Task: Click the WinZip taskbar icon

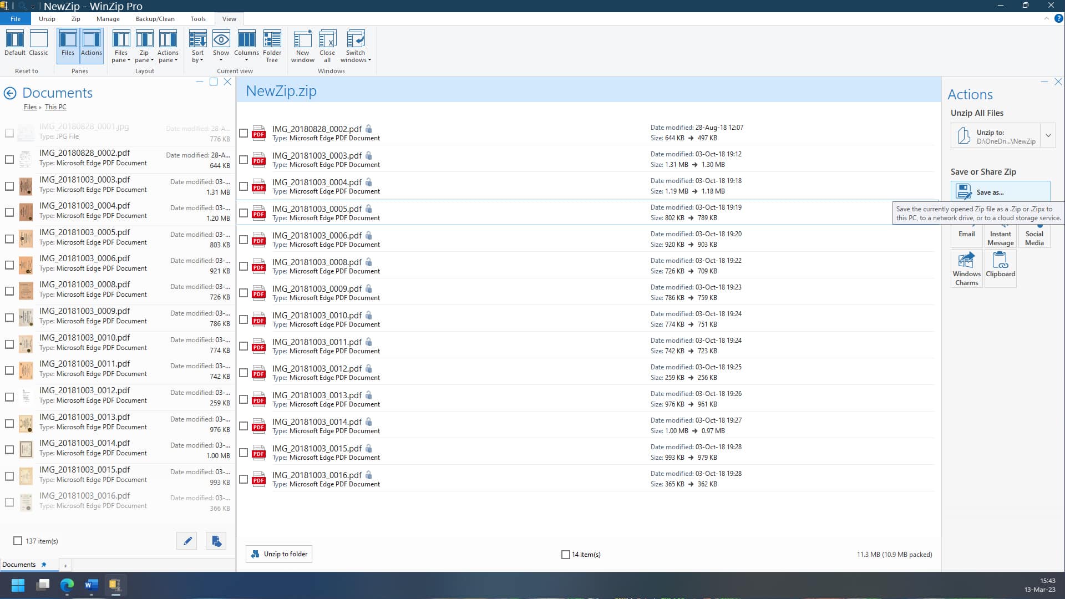Action: 115,585
